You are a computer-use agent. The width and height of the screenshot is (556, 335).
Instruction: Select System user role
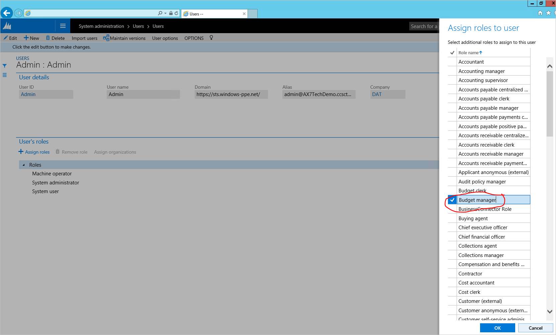pyautogui.click(x=45, y=191)
